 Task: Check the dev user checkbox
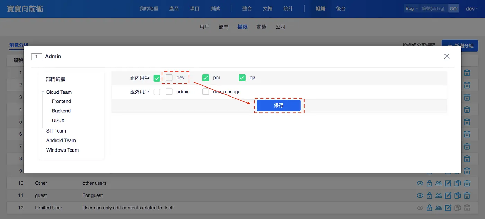(x=169, y=78)
